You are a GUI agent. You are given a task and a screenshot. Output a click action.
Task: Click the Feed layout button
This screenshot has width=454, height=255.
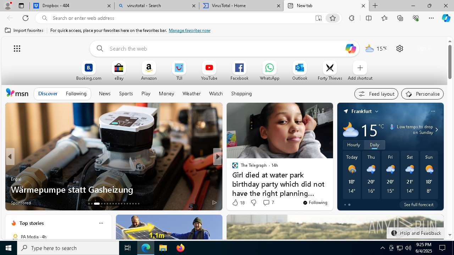[x=376, y=94]
